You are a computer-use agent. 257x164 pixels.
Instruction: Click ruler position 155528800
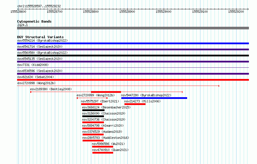(x=91, y=12)
